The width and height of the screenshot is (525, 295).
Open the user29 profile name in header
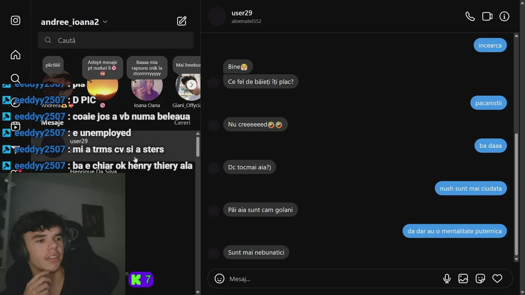(242, 13)
